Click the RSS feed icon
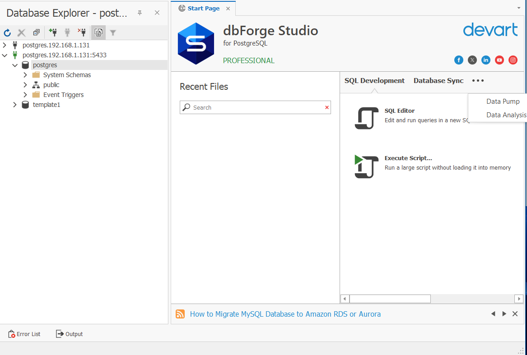 click(x=180, y=314)
